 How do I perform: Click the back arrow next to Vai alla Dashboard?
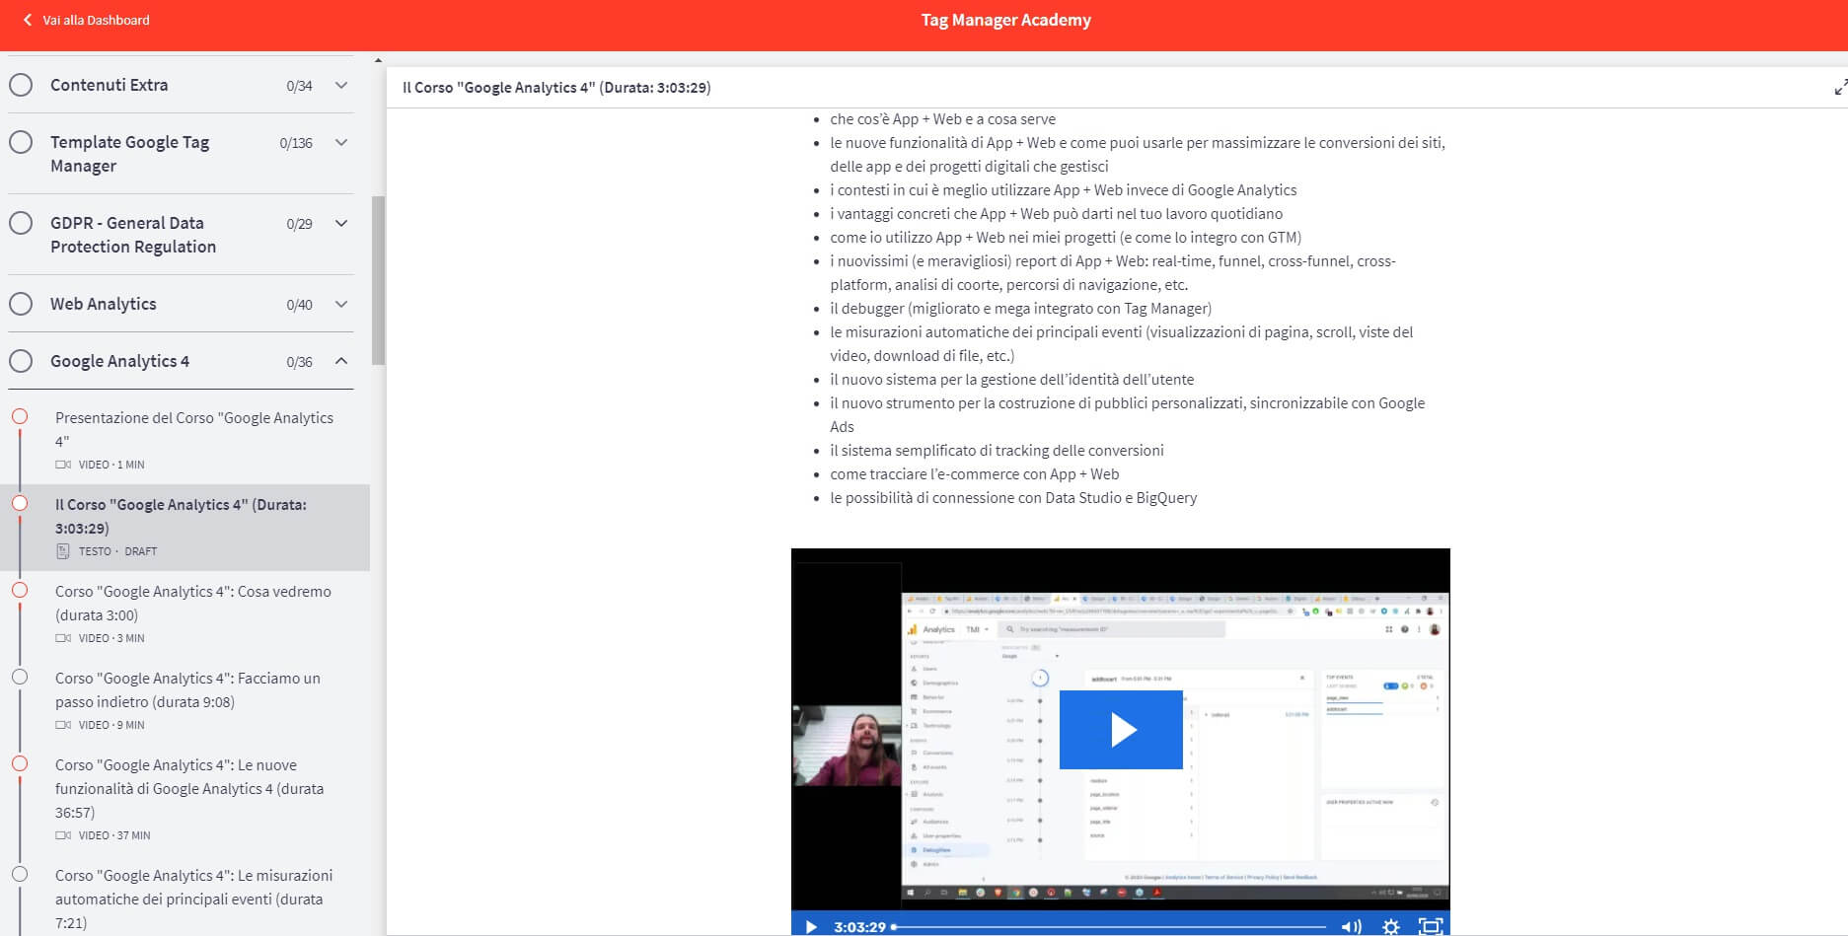pos(27,20)
